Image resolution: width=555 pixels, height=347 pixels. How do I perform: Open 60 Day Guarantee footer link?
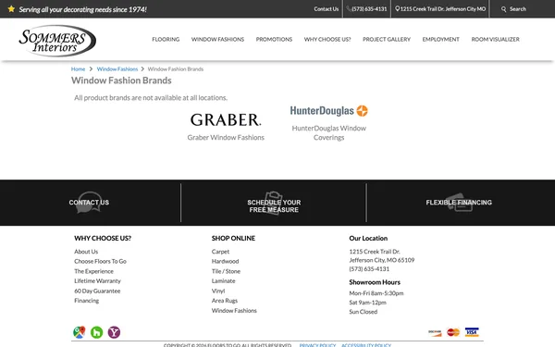click(97, 291)
